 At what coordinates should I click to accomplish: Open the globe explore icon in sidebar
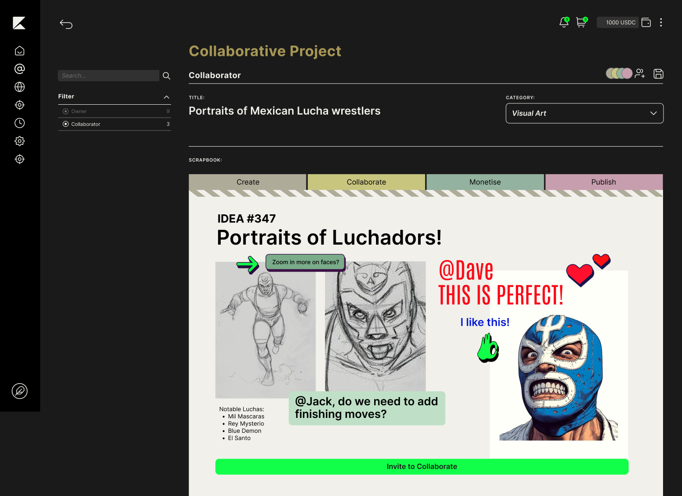pyautogui.click(x=19, y=87)
